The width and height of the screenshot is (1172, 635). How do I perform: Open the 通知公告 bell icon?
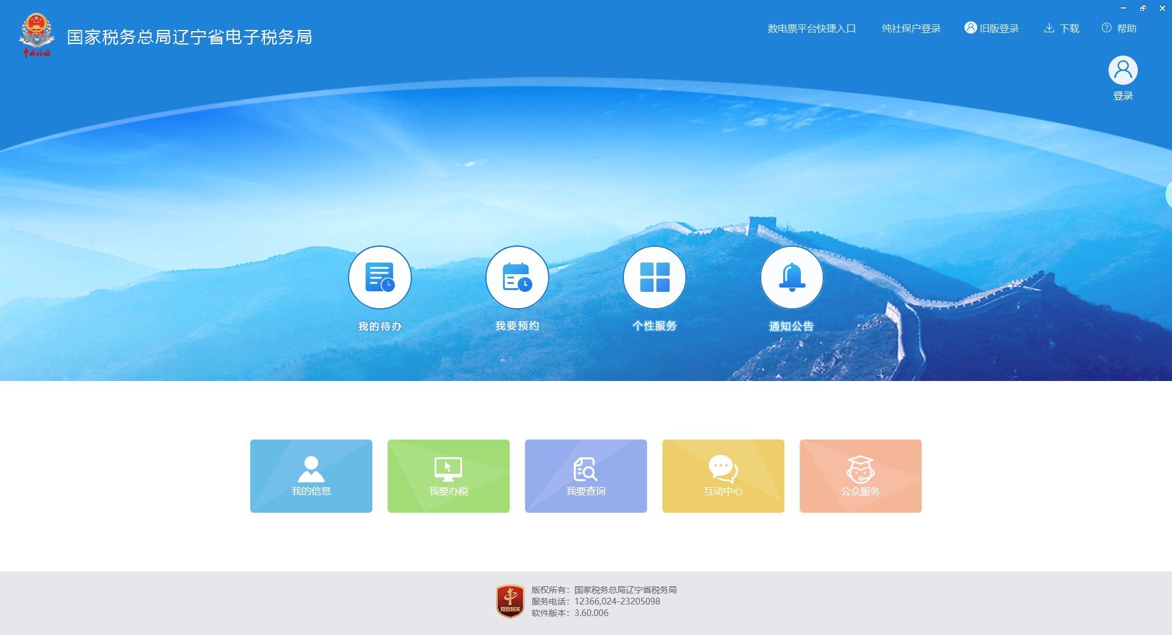(x=792, y=277)
